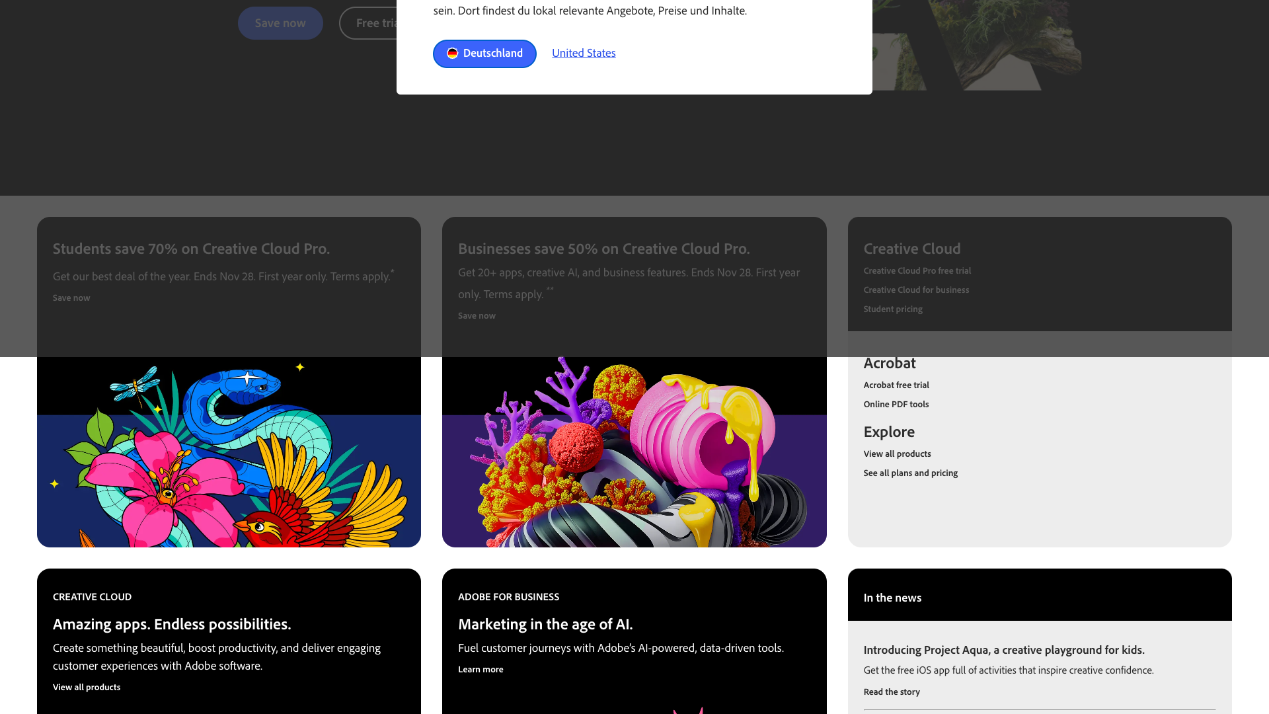Click the German flag icon on the Deutschland button
This screenshot has height=714, width=1269.
click(452, 54)
